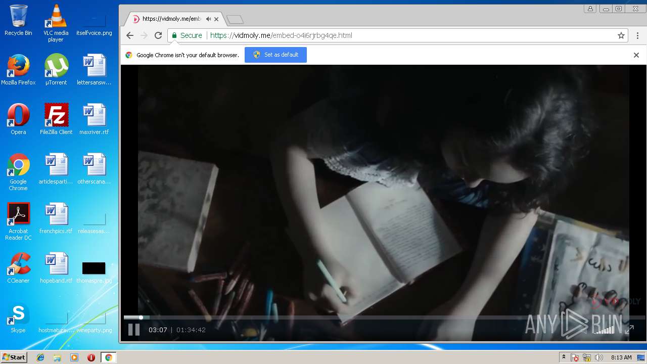The image size is (647, 364).
Task: Open Windows Explorer from taskbar
Action: coord(57,357)
